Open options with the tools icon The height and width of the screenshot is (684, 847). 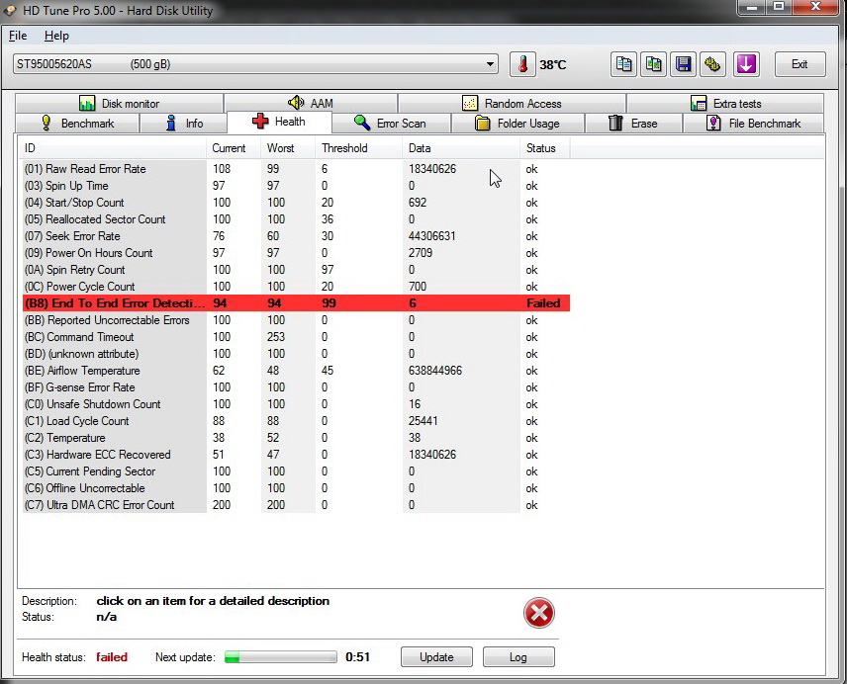[x=713, y=64]
